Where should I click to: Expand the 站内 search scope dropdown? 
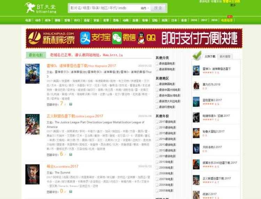tap(145, 8)
